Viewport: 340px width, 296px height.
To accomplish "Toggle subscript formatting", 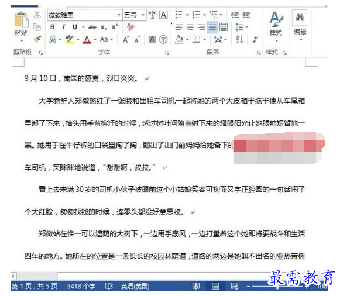I will 104,27.
